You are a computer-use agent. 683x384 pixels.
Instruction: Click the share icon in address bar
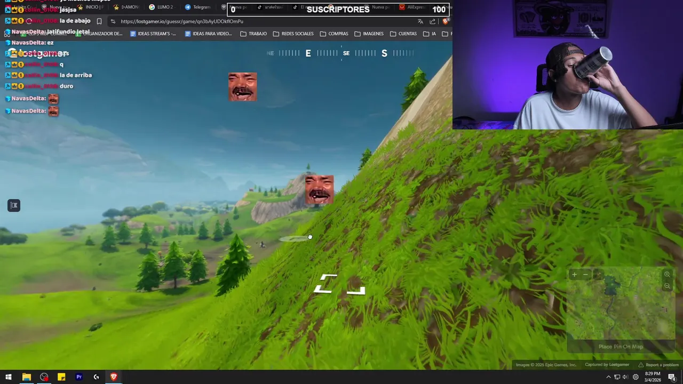click(x=432, y=21)
